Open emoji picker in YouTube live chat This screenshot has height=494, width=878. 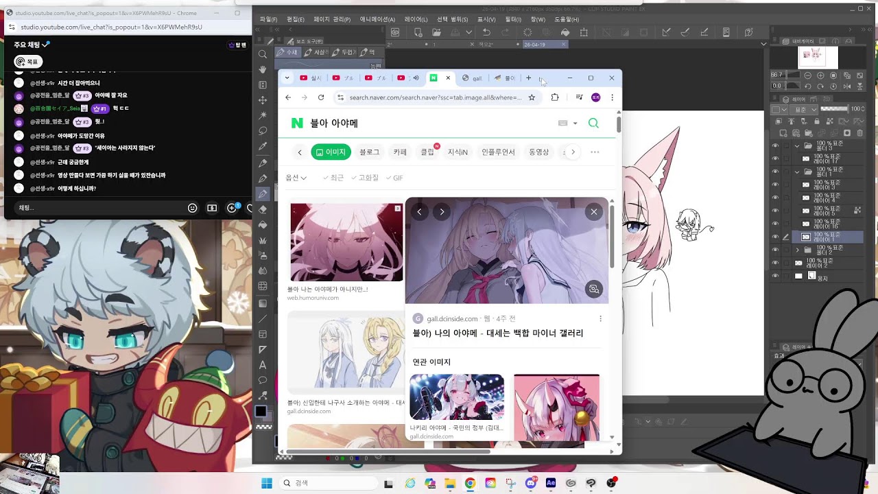pos(193,208)
